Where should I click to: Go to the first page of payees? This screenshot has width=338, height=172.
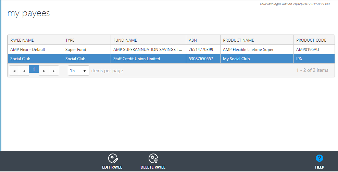click(14, 70)
